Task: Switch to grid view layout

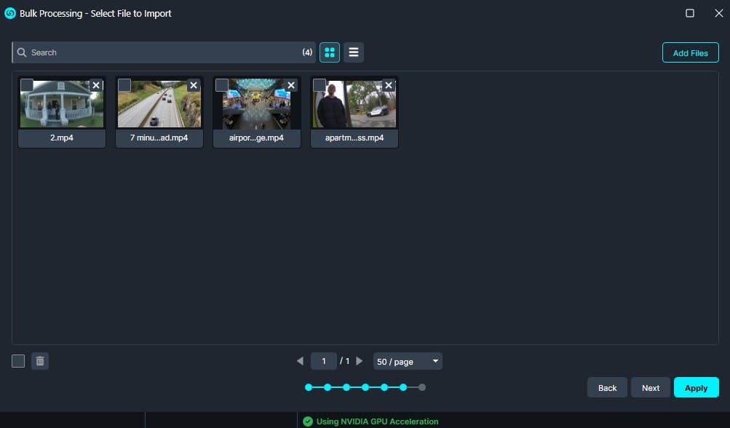Action: click(330, 52)
